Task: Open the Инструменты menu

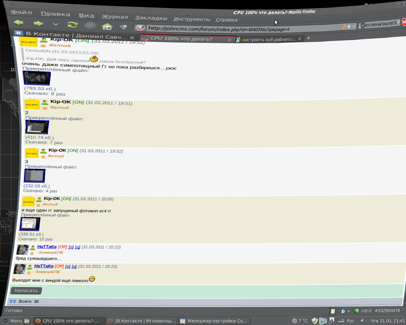Action: tap(192, 19)
